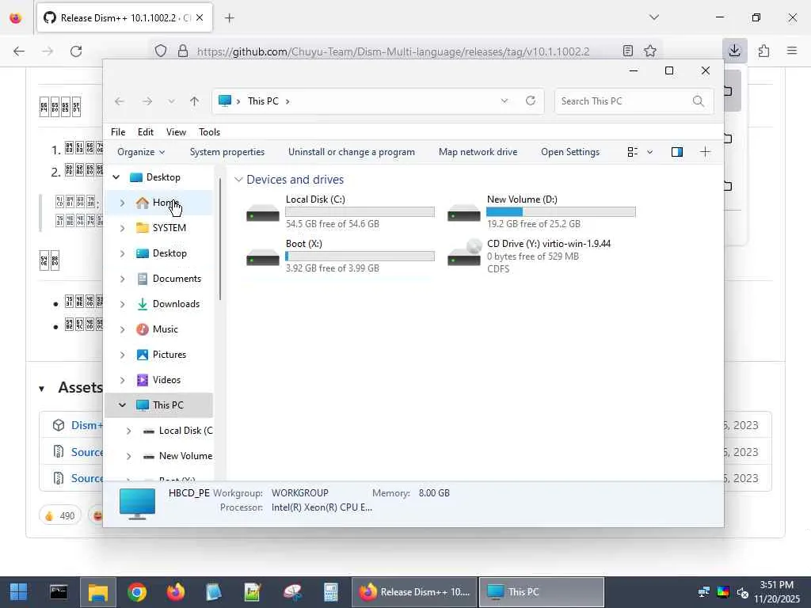Viewport: 811px width, 608px height.
Task: Open Firefox downloads panel icon
Action: 734,51
